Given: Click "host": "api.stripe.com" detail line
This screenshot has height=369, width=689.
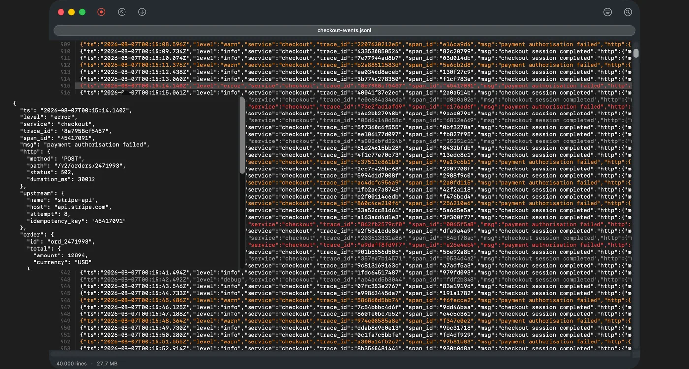Looking at the screenshot, I should point(69,207).
